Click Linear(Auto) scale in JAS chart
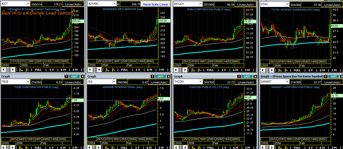343x149 pixels. [x=159, y=82]
